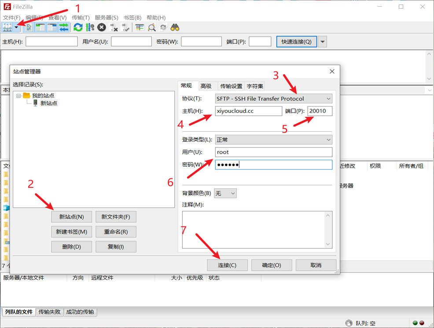Open the 服务器(S) menu

coord(106,18)
